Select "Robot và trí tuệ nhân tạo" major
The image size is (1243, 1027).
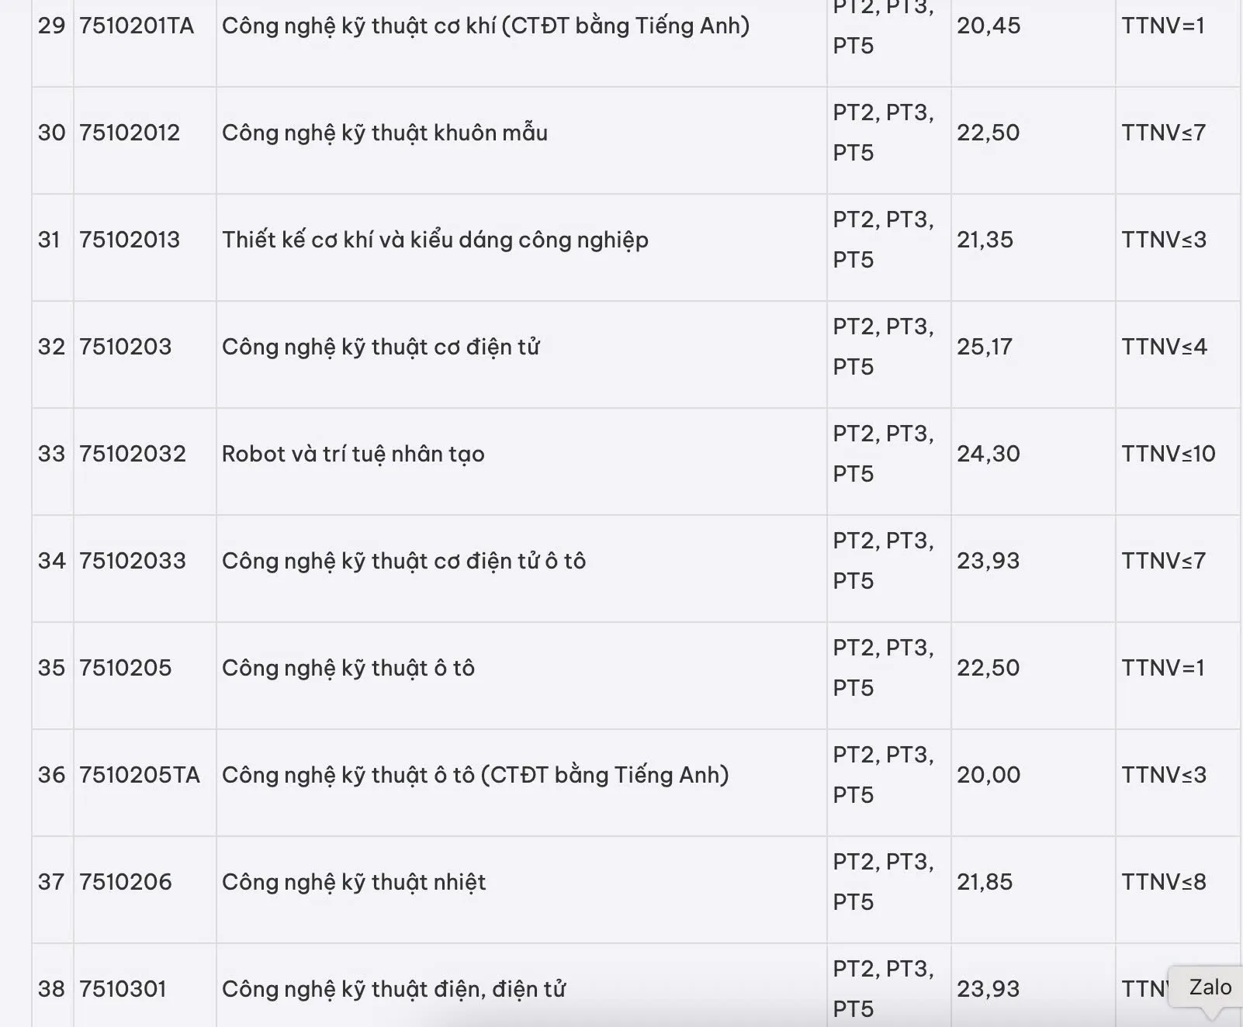pos(353,455)
